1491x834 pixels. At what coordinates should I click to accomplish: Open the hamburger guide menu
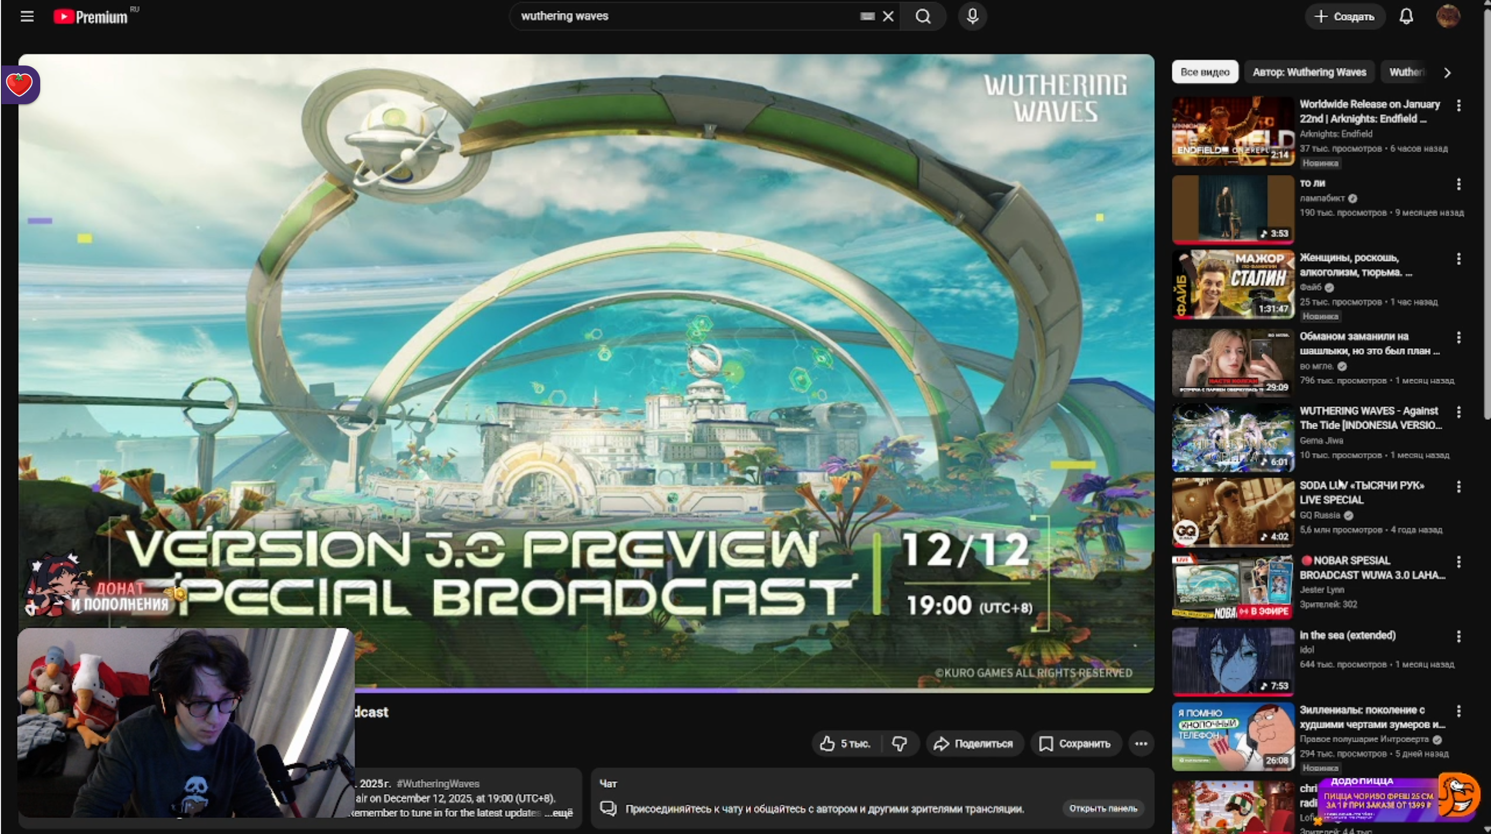coord(27,16)
